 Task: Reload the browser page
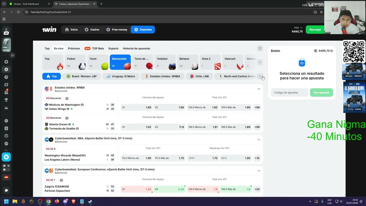click(x=18, y=12)
